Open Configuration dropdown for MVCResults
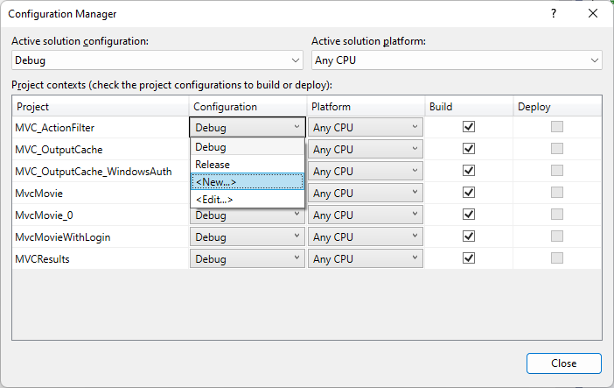 pos(248,259)
